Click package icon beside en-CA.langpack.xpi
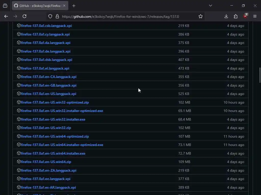This screenshot has height=195, width=261. click(19, 77)
